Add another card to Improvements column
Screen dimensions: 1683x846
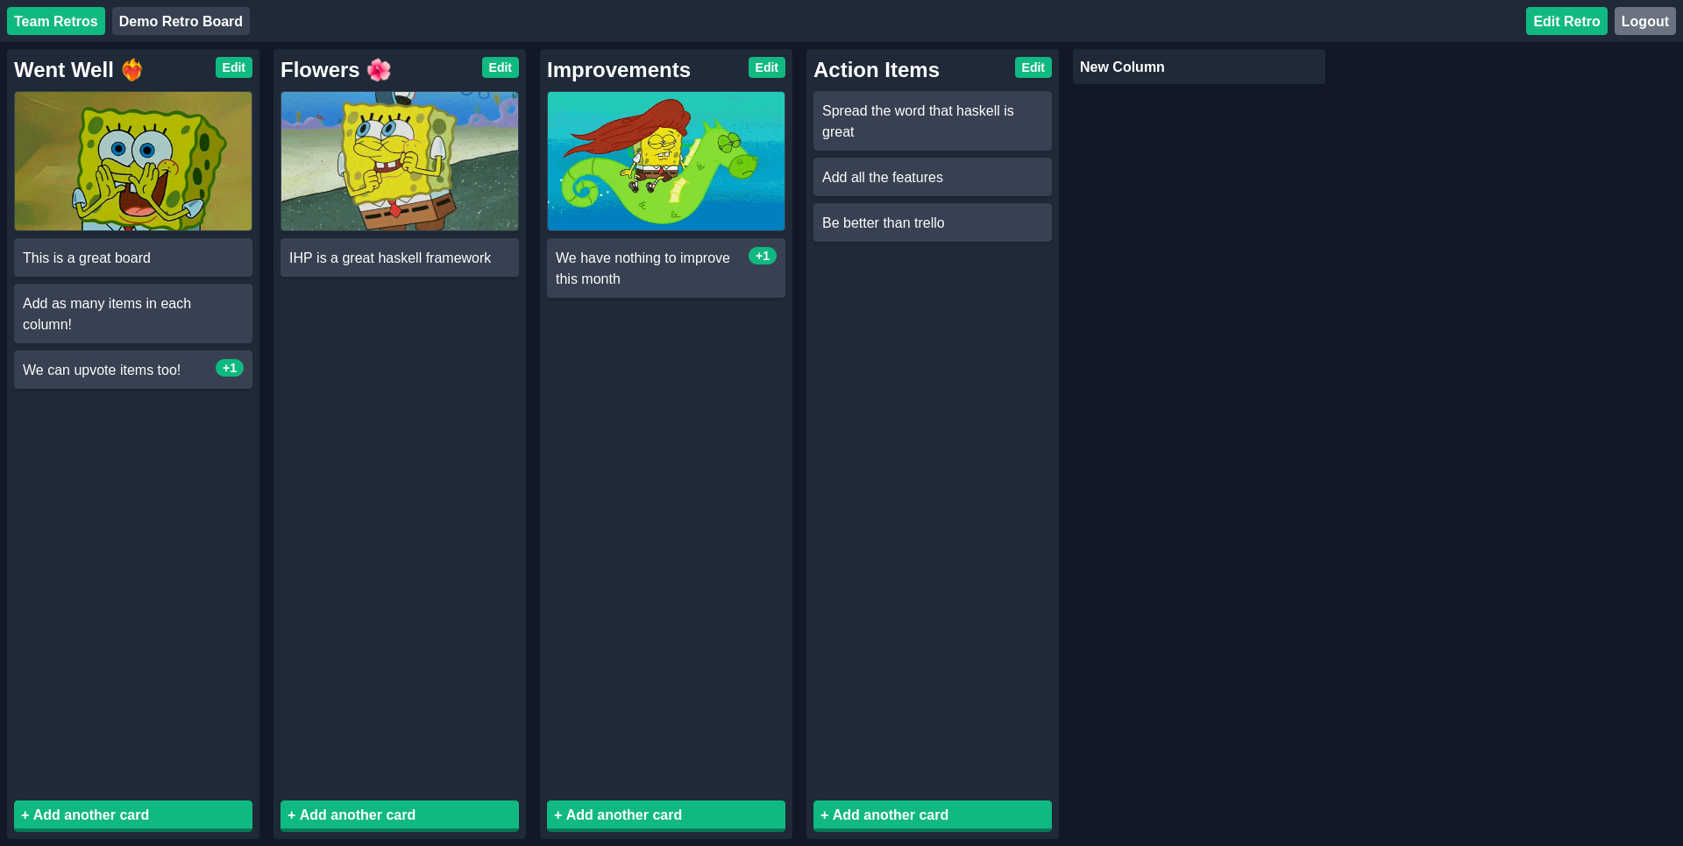tap(666, 814)
